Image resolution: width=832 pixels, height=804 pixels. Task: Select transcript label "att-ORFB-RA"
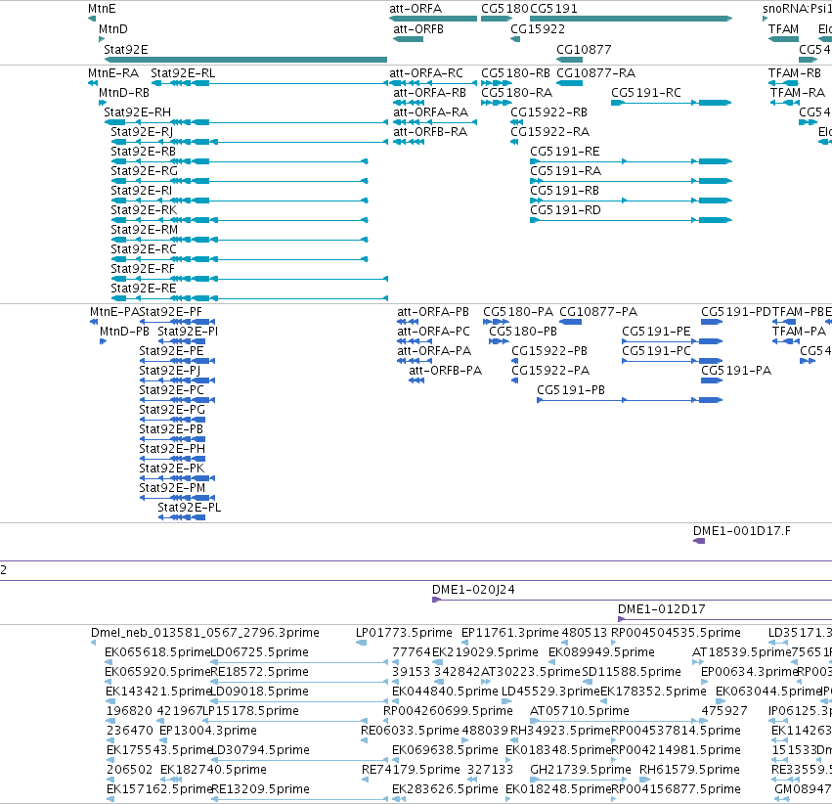pyautogui.click(x=430, y=132)
